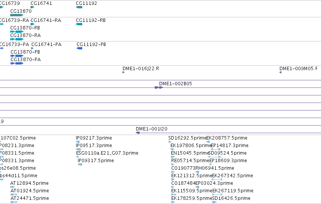Select the CG11192-RB transcript label
The height and width of the screenshot is (204, 321).
tap(91, 20)
